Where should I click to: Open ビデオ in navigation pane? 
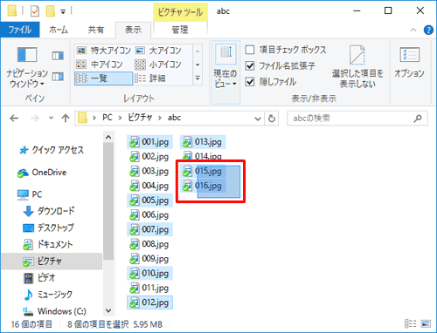pyautogui.click(x=39, y=278)
